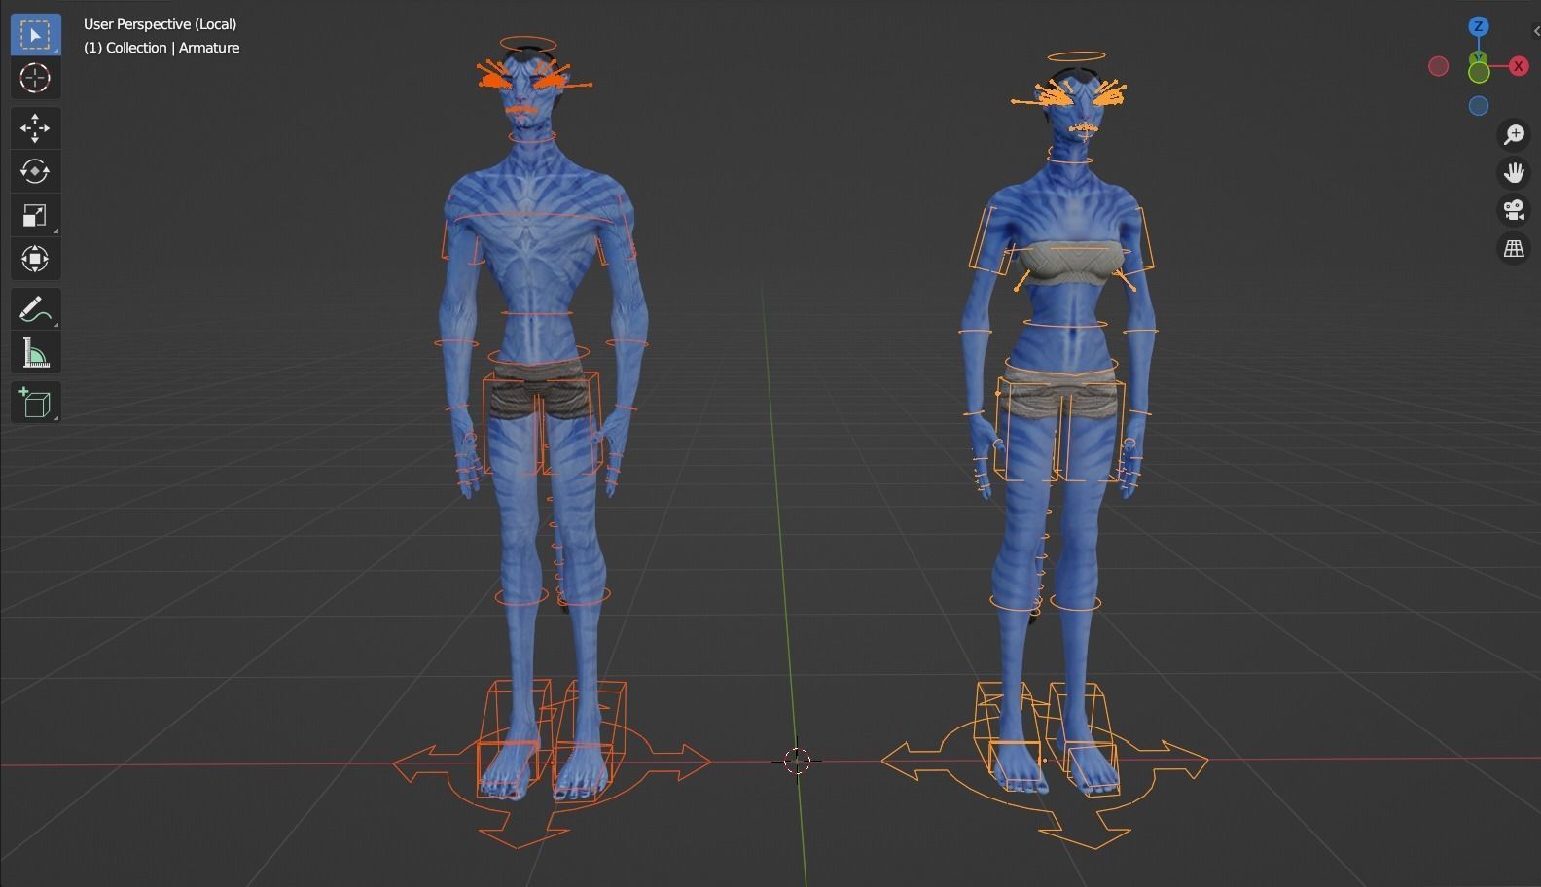The width and height of the screenshot is (1541, 887).
Task: Select the Measure tool
Action: [x=35, y=353]
